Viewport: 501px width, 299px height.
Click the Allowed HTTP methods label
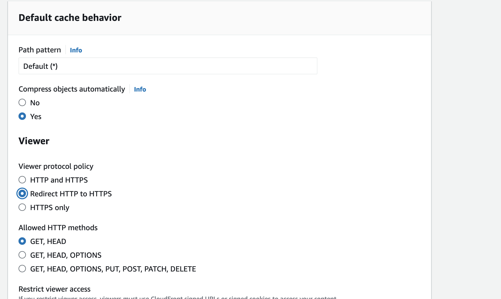[58, 228]
